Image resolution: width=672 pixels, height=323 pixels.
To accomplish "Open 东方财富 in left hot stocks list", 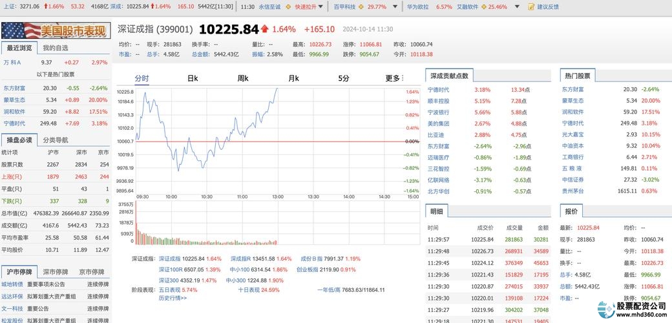I will coord(14,88).
